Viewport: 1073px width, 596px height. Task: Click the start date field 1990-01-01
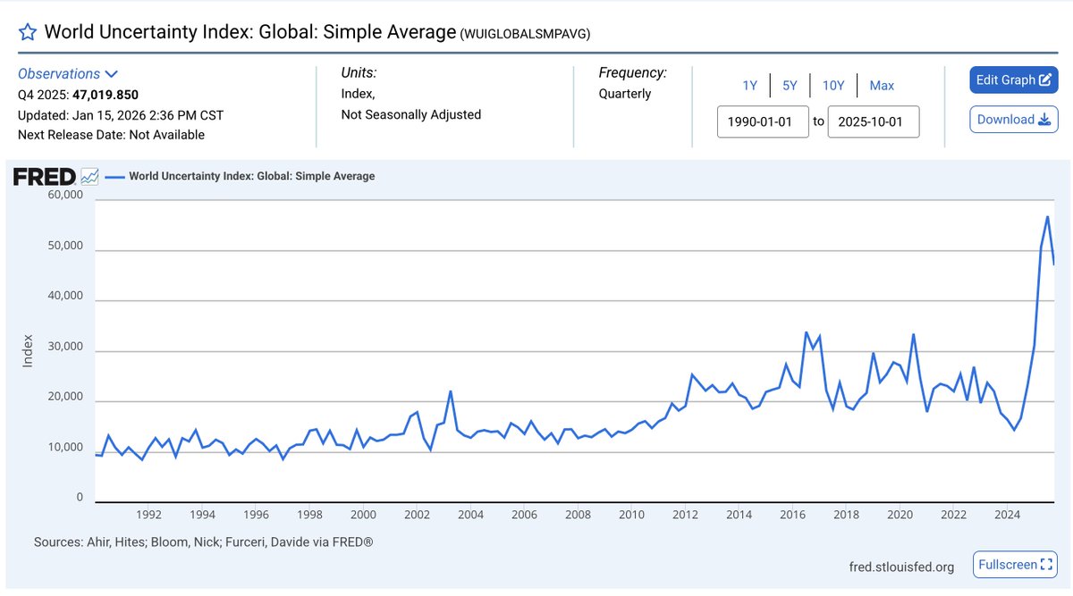763,122
